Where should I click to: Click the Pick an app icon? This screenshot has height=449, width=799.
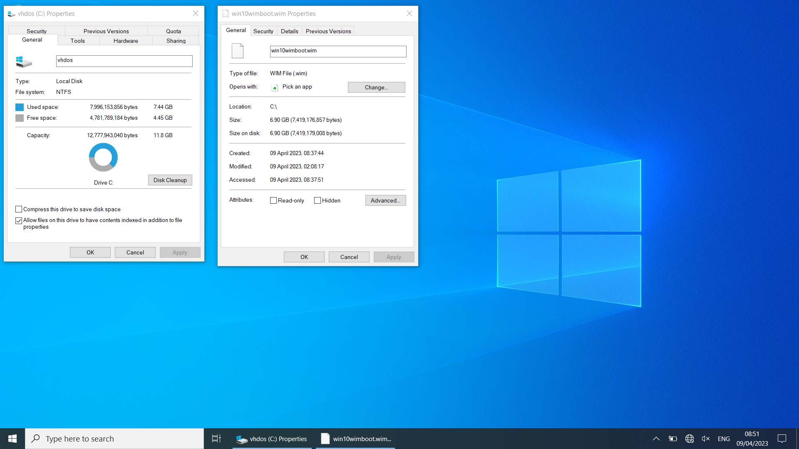pos(275,87)
